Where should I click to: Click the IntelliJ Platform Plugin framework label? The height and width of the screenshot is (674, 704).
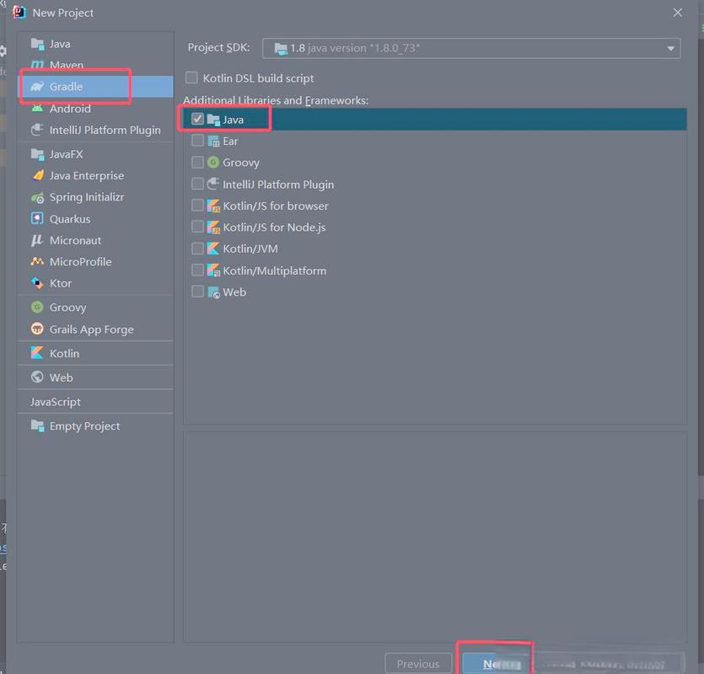278,185
